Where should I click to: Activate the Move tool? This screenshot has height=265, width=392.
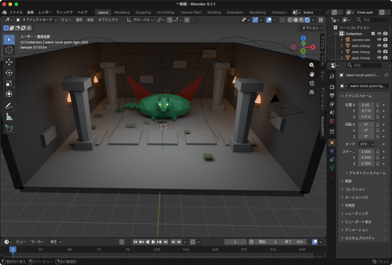point(9,62)
